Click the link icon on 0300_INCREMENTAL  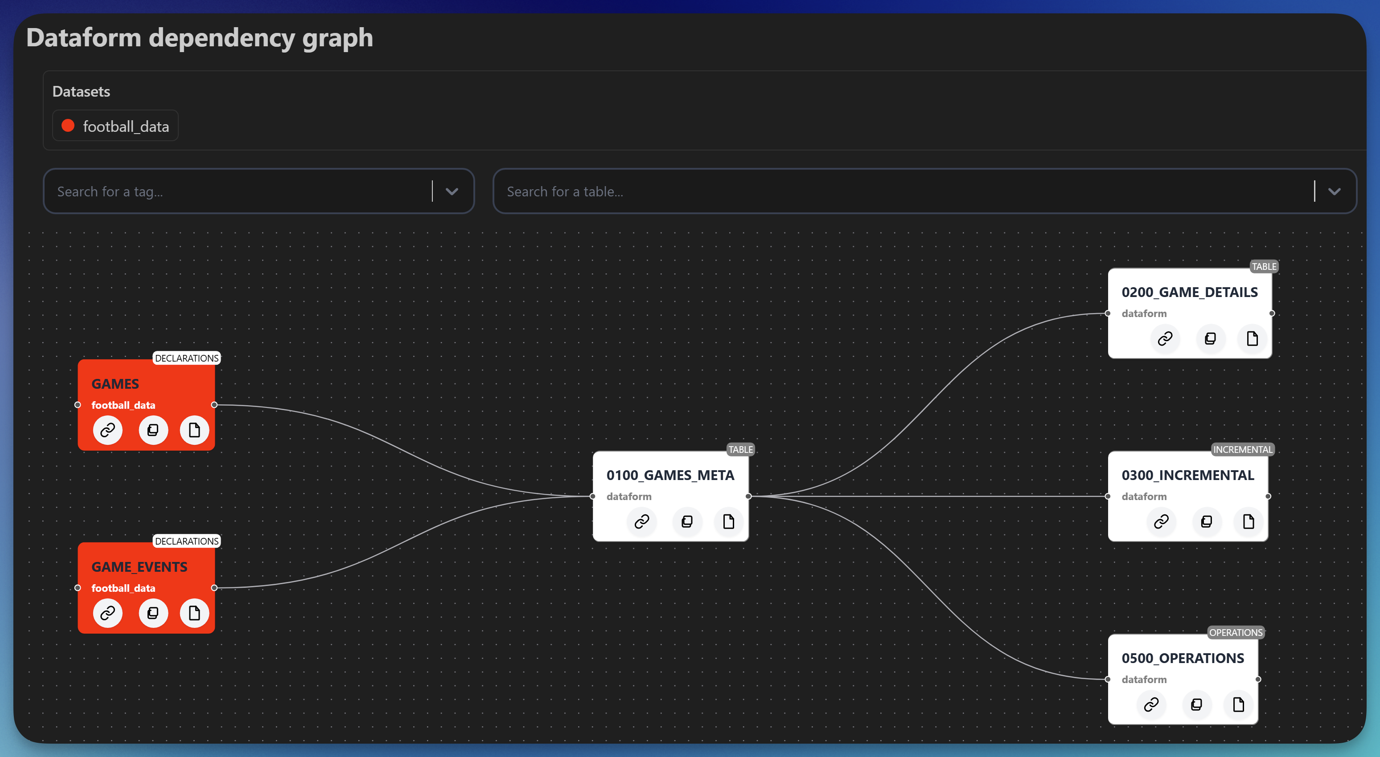click(x=1161, y=522)
